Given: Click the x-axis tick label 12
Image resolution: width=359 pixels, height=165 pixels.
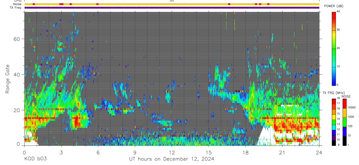Looking at the screenshot, I should point(172,152).
